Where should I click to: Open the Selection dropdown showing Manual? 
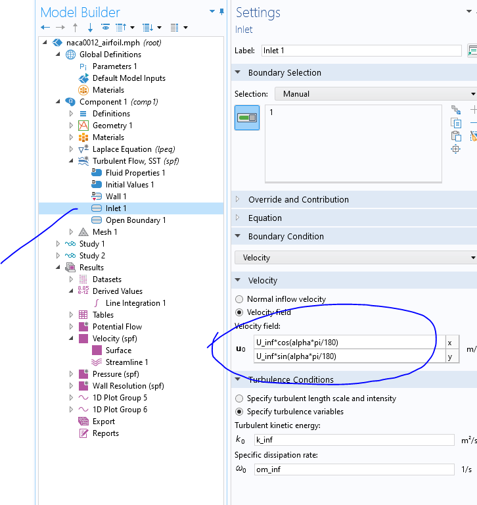click(x=375, y=94)
